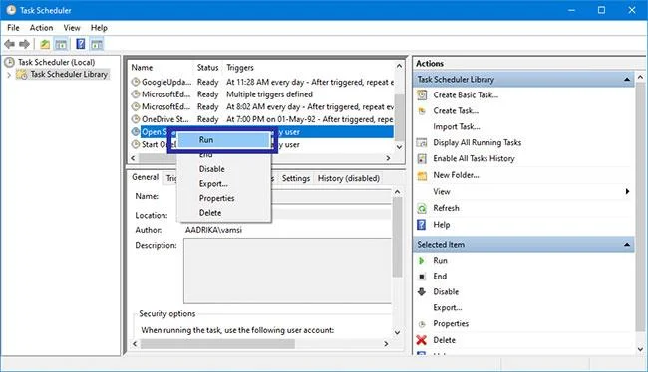Click the Create Task... icon
The width and height of the screenshot is (648, 372).
pyautogui.click(x=422, y=111)
